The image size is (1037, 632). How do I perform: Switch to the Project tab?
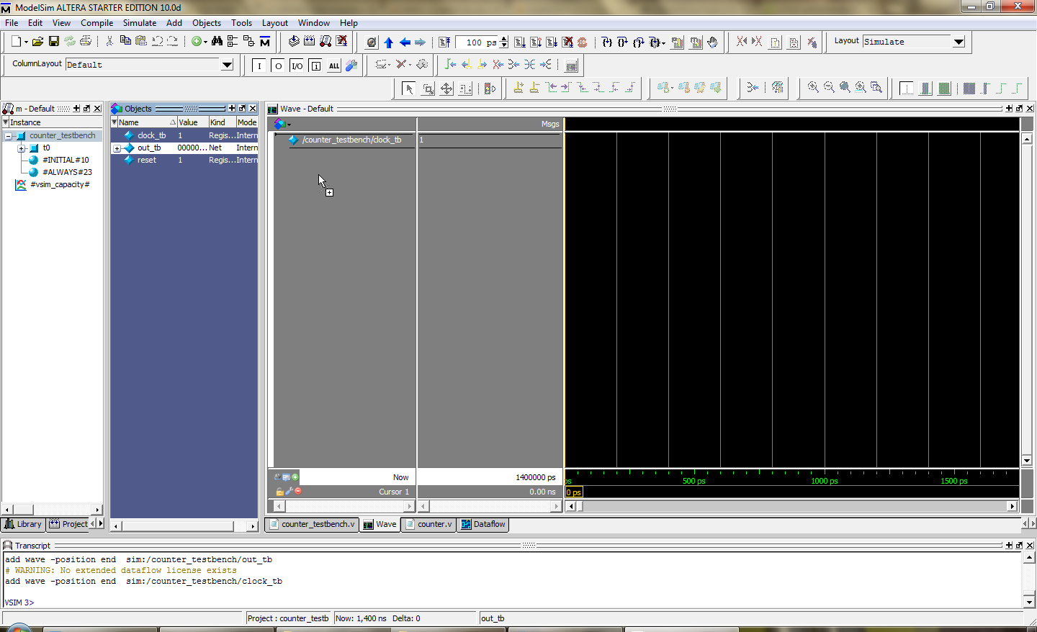pos(68,524)
